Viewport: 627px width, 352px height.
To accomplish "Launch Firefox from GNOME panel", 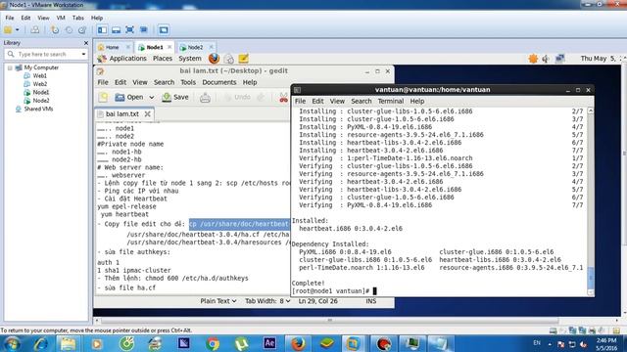I will (x=214, y=59).
